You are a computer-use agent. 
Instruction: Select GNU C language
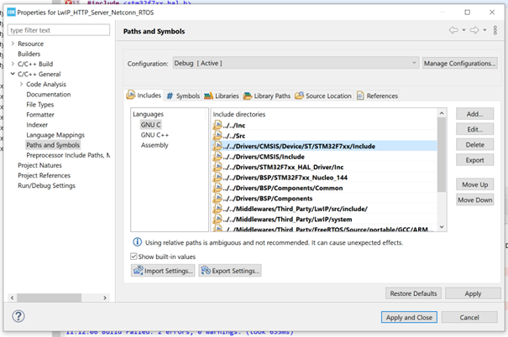[x=150, y=125]
